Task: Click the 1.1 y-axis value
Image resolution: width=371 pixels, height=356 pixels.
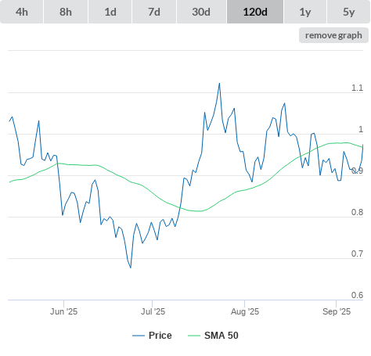Action: [x=357, y=88]
